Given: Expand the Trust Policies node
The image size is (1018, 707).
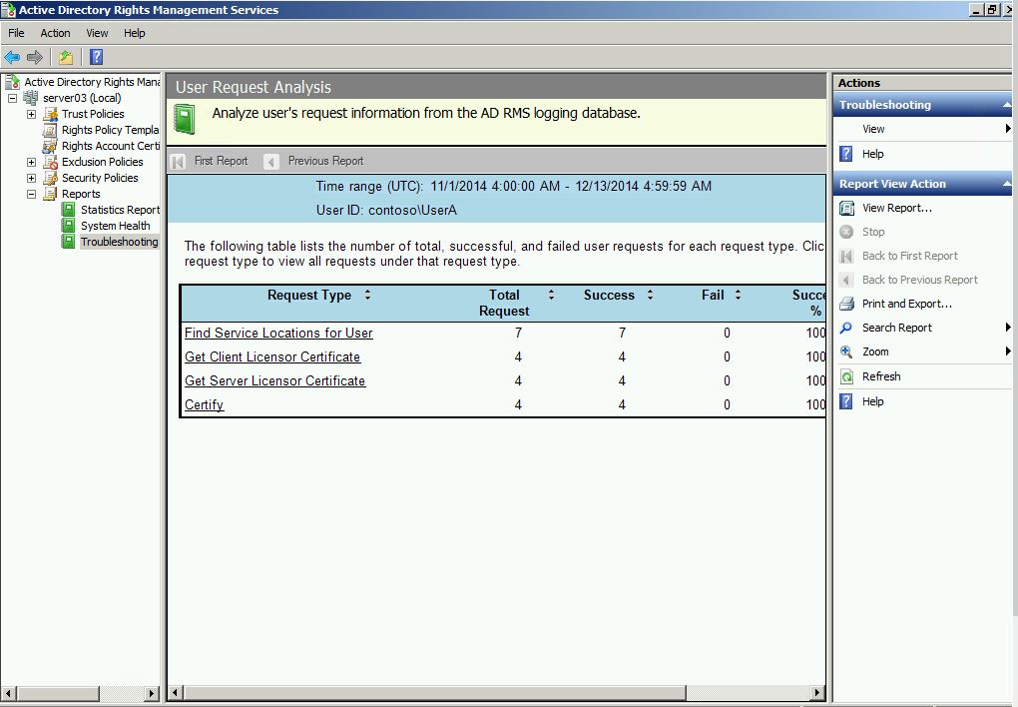Looking at the screenshot, I should click(x=31, y=115).
